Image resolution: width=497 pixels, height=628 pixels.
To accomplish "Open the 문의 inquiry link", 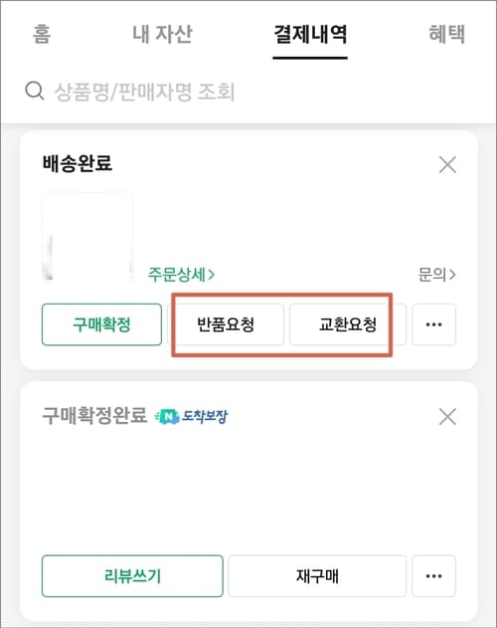I will [x=436, y=275].
